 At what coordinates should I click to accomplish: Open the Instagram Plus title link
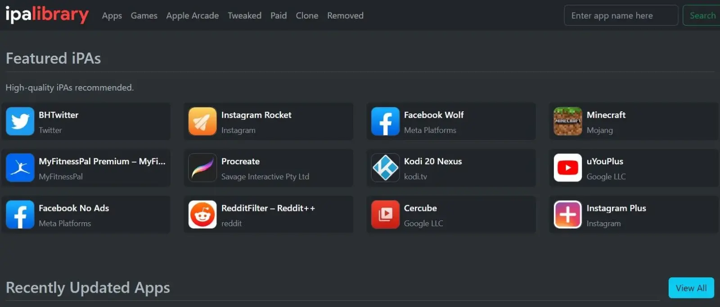(x=616, y=208)
